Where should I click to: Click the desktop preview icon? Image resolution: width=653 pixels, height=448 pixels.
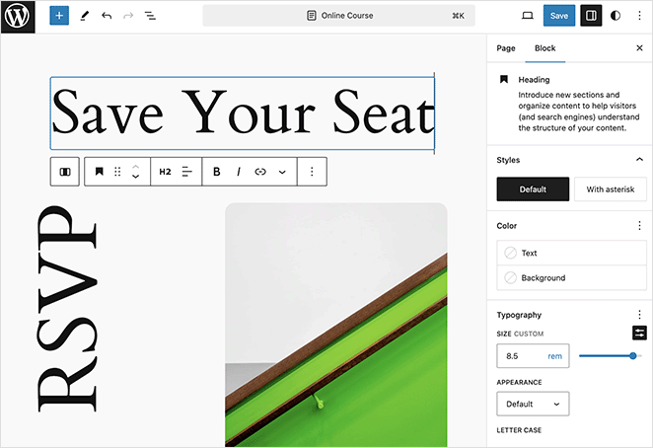527,16
